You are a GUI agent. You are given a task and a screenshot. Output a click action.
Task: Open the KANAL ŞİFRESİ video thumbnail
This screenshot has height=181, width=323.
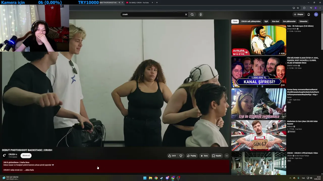point(259,72)
